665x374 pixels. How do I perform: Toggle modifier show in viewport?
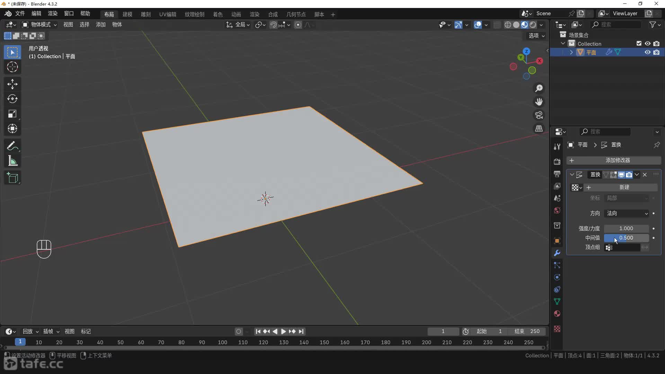(x=621, y=175)
